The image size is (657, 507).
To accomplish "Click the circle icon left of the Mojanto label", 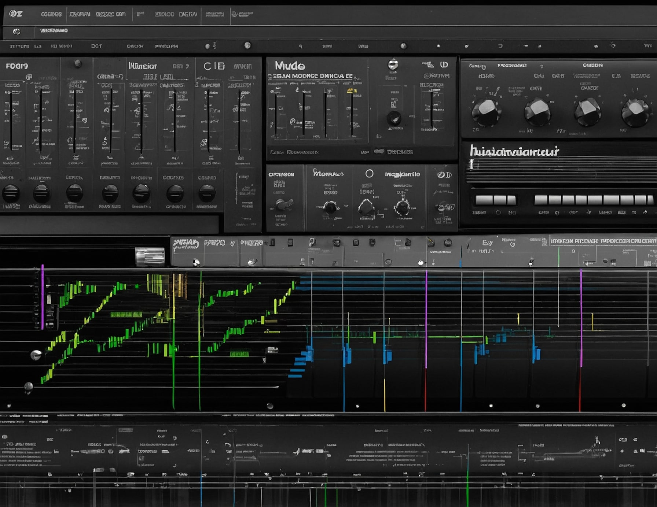I will tap(369, 174).
